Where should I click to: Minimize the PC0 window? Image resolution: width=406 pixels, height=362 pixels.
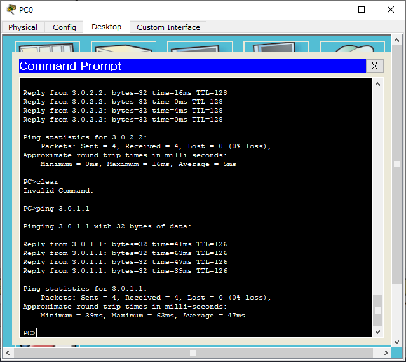coord(333,10)
